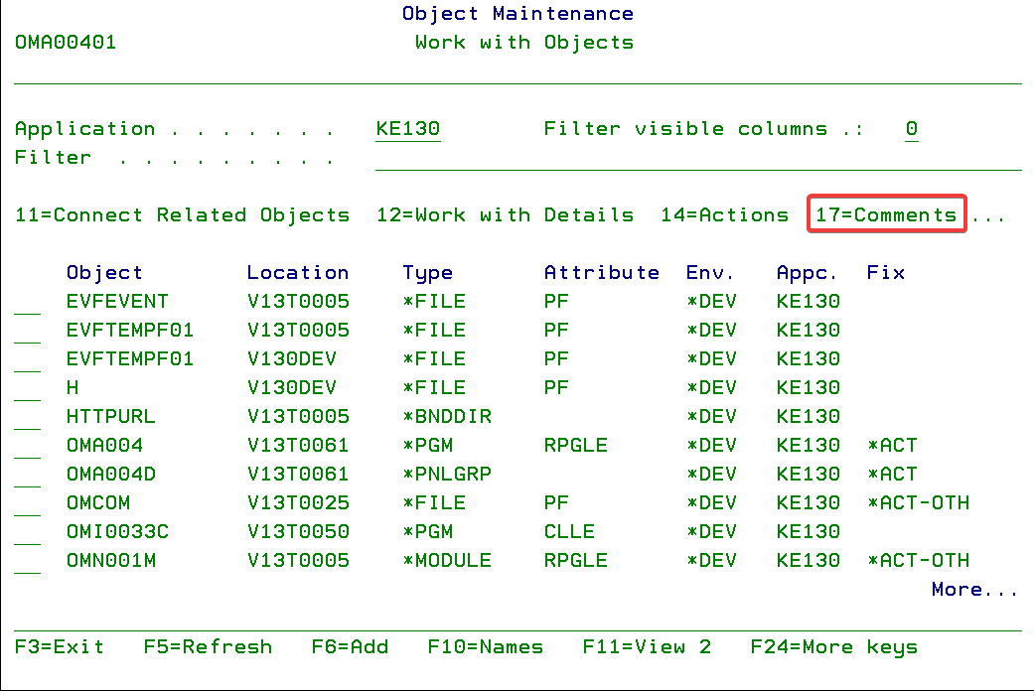Click the option field beside OMA004
This screenshot has height=691, width=1034.
28,447
